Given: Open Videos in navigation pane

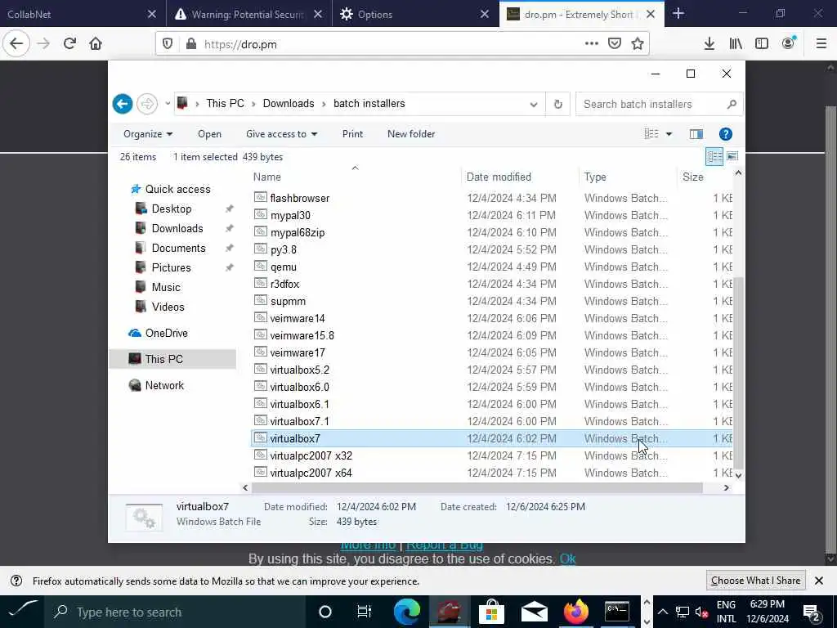Looking at the screenshot, I should 168,307.
